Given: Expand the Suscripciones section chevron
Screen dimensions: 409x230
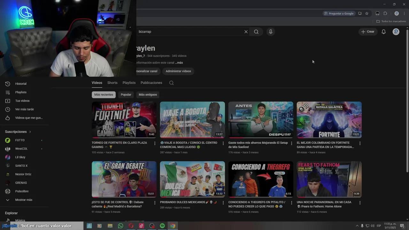Looking at the screenshot, I should click(30, 132).
